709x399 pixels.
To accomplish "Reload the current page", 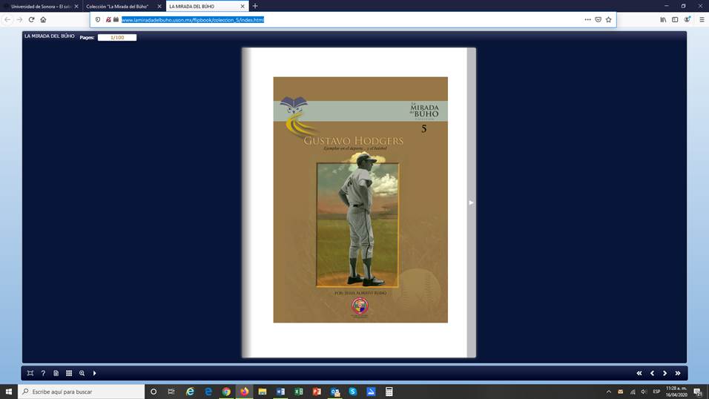I will (x=31, y=19).
